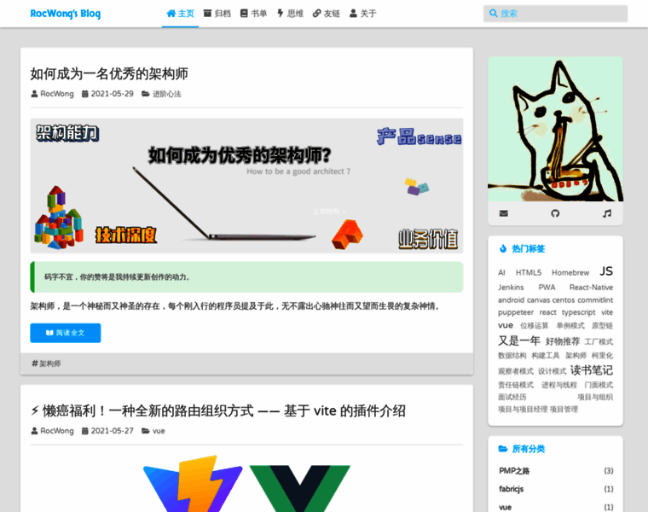The image size is (648, 512).
Task: Open the 思维 menu item
Action: [290, 14]
